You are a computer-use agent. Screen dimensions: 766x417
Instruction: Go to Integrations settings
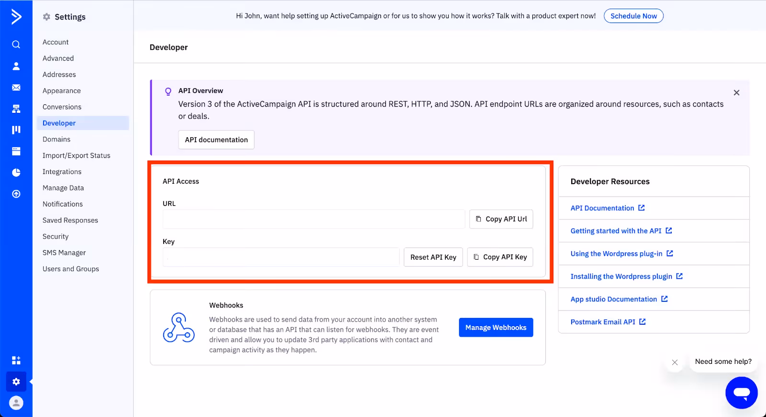62,172
